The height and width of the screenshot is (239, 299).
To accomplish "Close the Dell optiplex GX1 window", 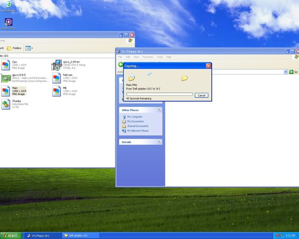I will [x=132, y=35].
